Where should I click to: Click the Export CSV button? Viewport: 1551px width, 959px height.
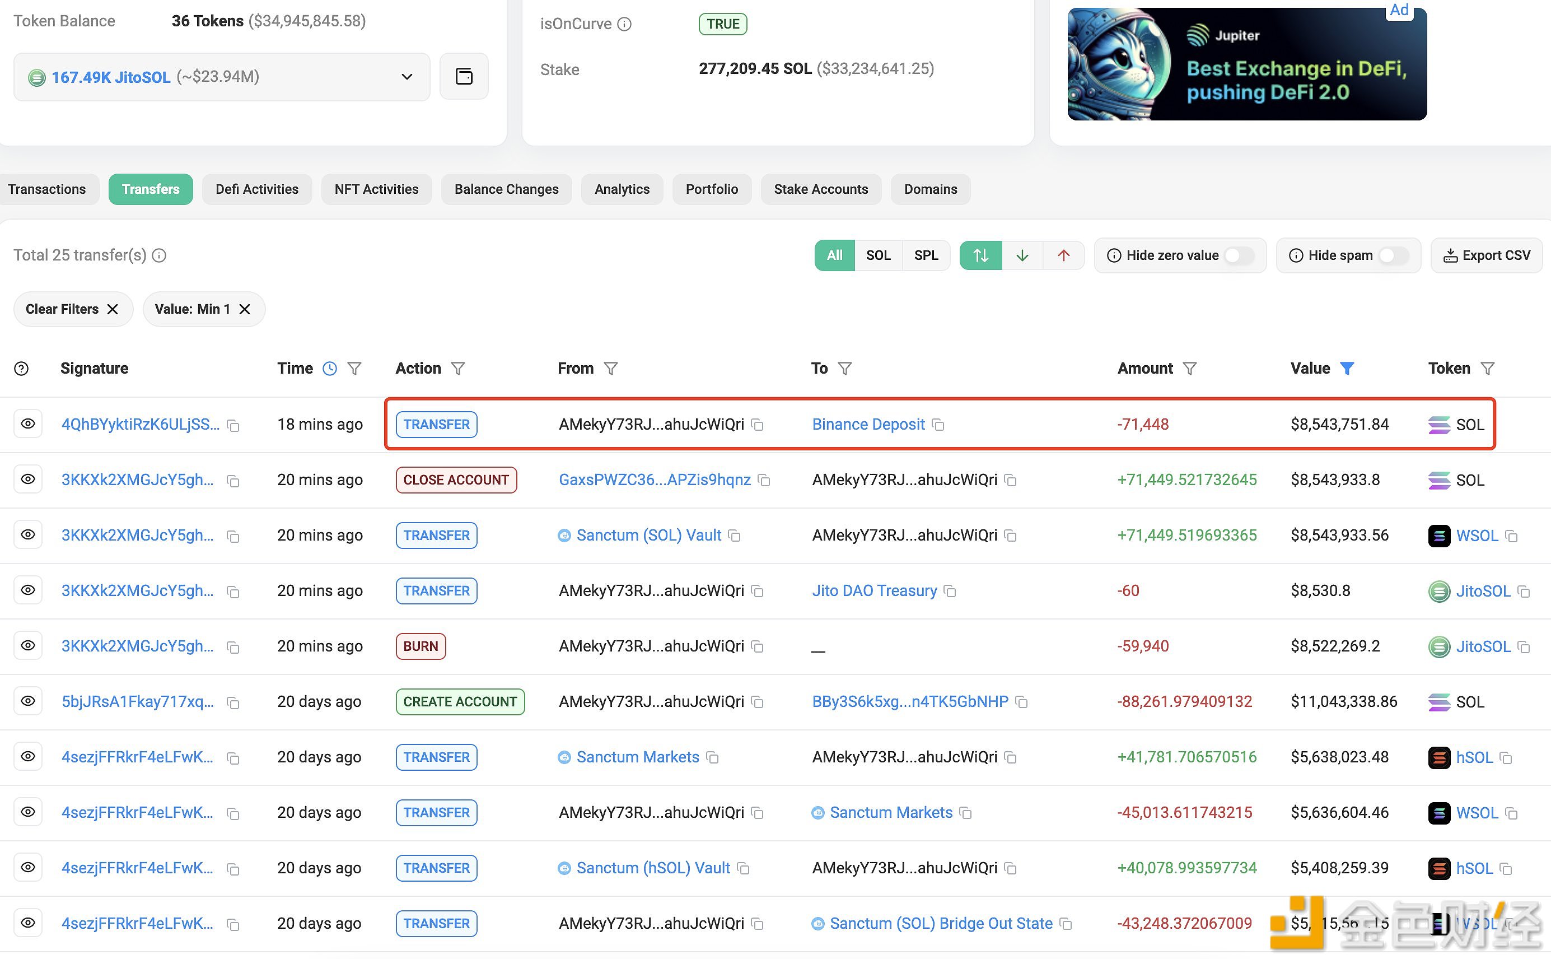(1487, 255)
